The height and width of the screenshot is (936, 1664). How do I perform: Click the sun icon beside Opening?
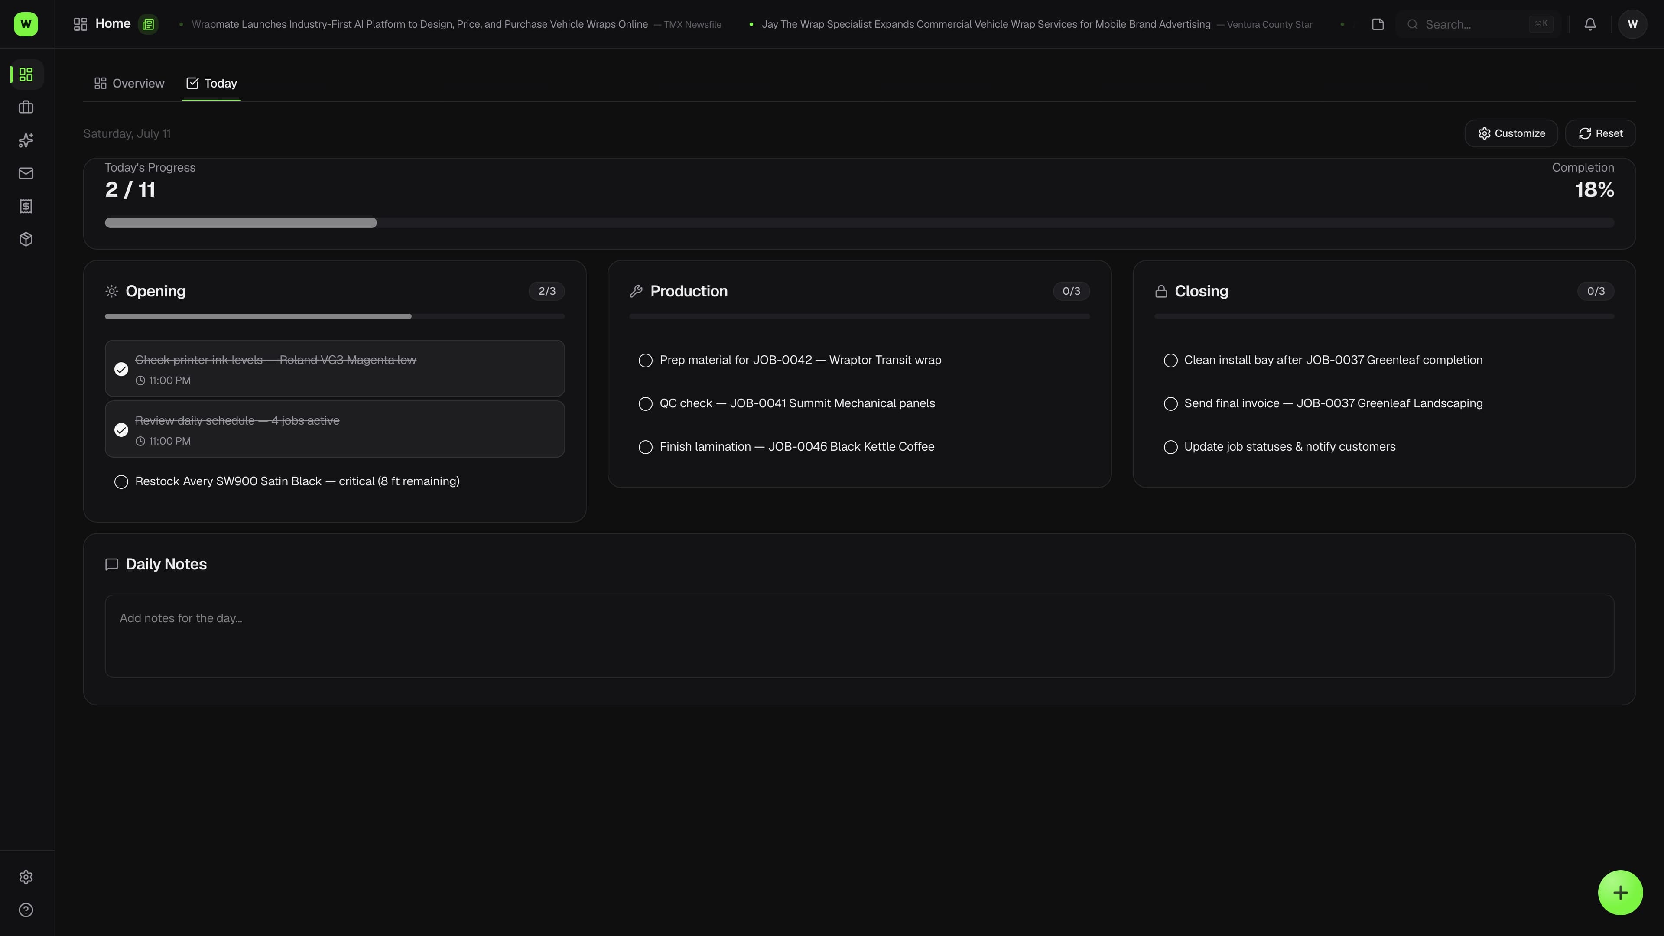tap(112, 291)
